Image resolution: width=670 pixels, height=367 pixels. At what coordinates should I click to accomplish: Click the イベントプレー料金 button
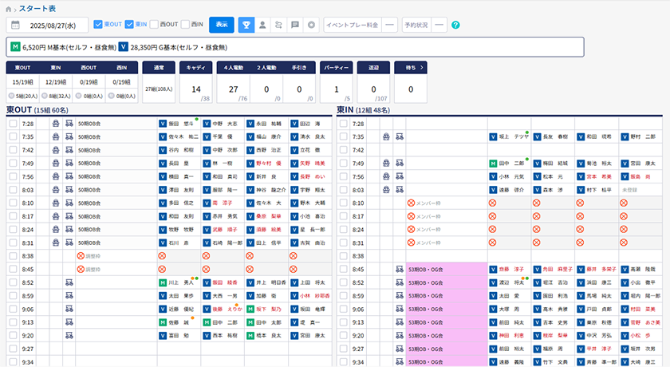[352, 25]
